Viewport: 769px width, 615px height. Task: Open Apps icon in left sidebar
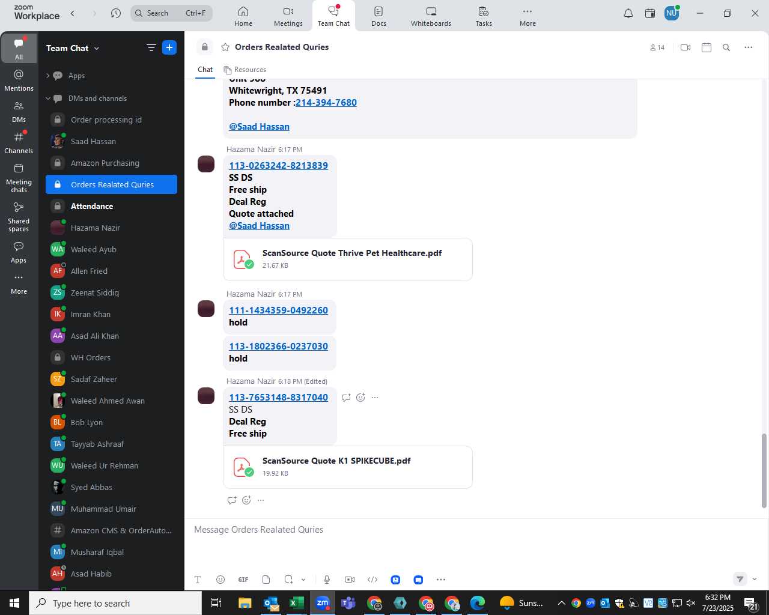[19, 252]
